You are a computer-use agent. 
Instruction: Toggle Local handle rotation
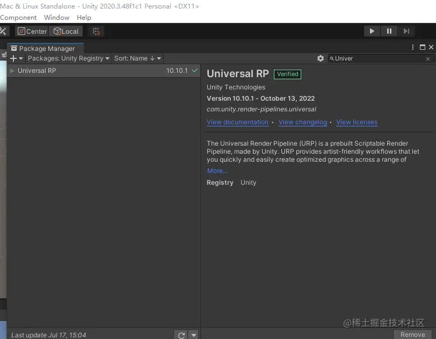pos(66,32)
